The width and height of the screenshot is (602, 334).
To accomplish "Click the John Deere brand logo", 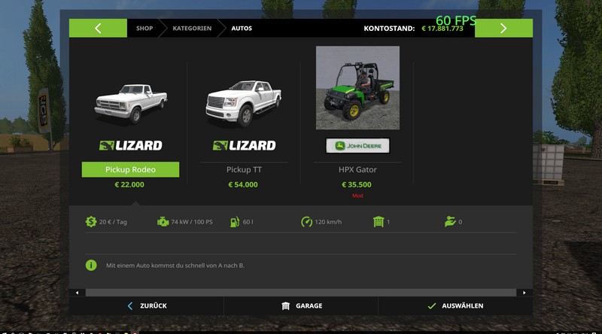I will [x=357, y=146].
